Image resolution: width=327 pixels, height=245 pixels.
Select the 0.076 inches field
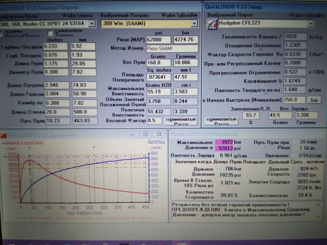(56, 55)
